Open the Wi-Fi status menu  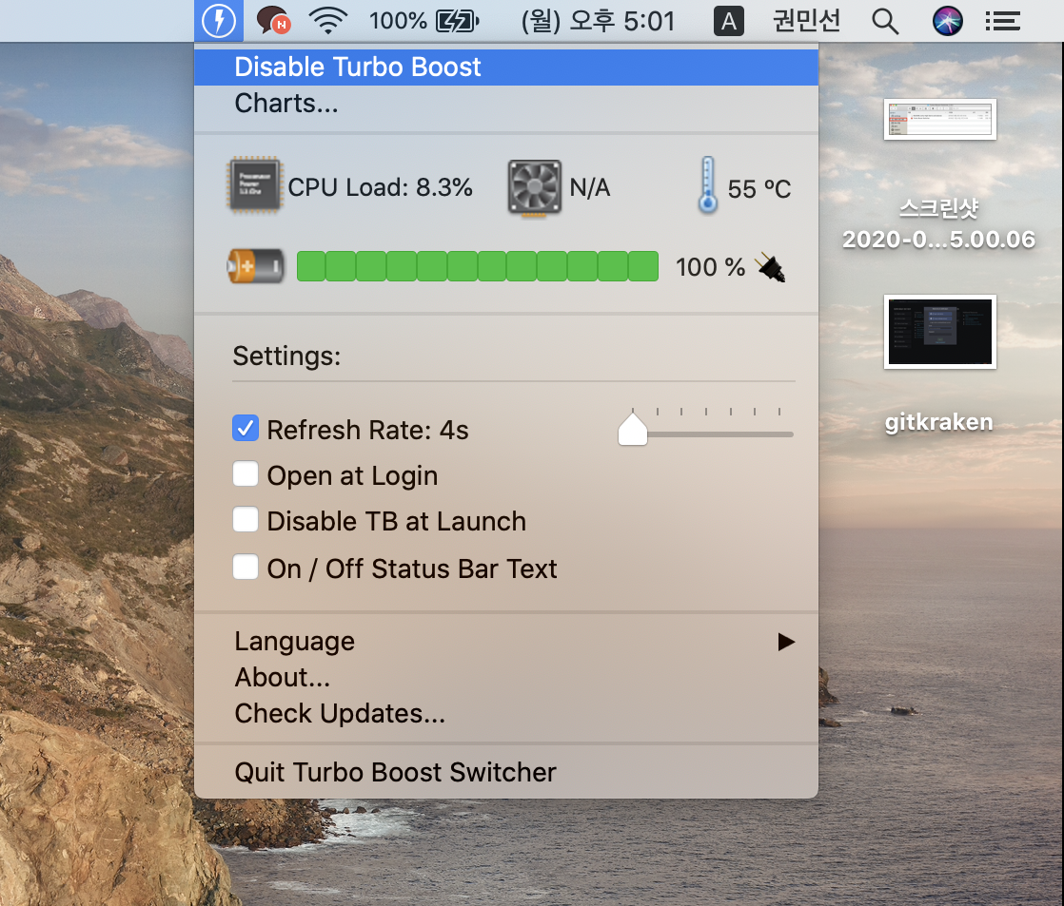pos(327,21)
